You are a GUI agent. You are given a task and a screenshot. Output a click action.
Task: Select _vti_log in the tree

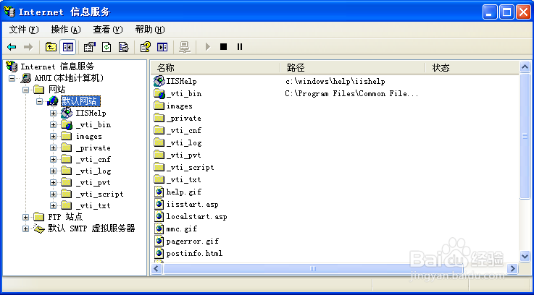click(x=93, y=171)
